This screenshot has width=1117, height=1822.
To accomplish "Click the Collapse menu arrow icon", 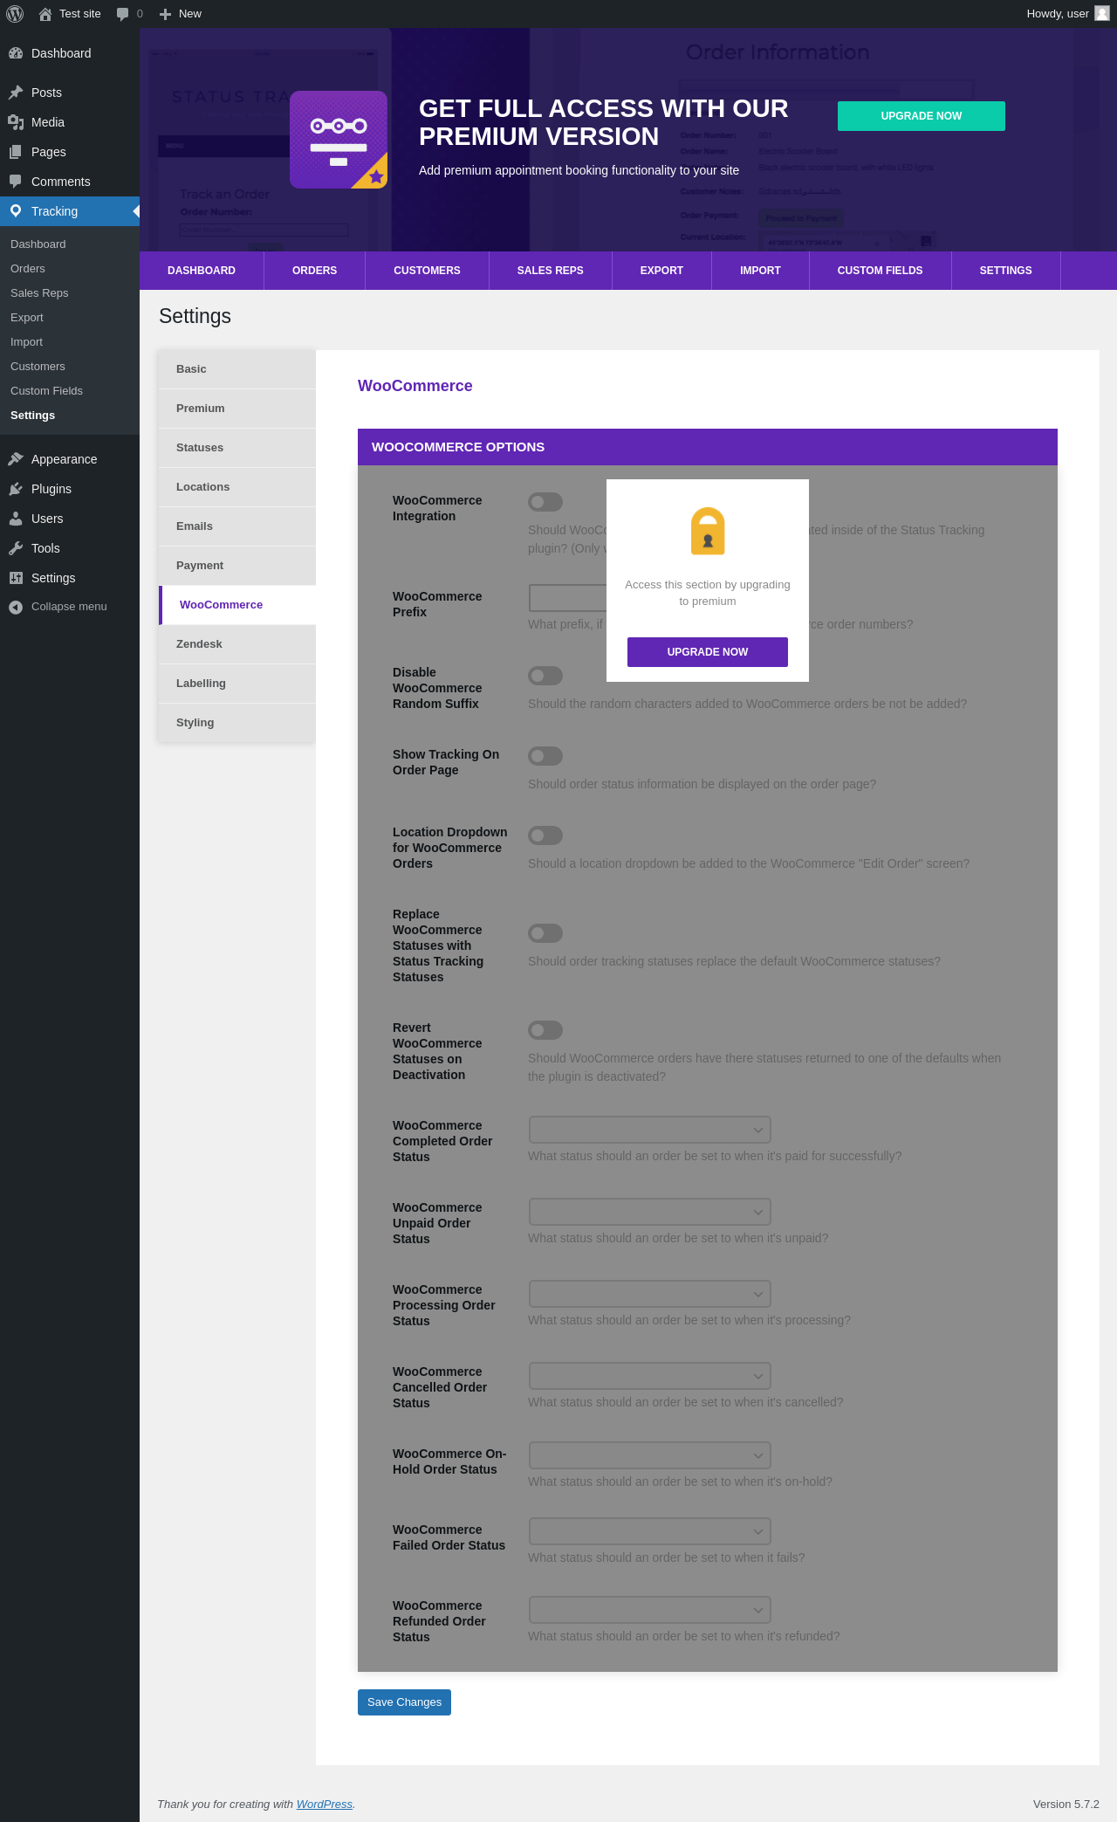I will [16, 607].
